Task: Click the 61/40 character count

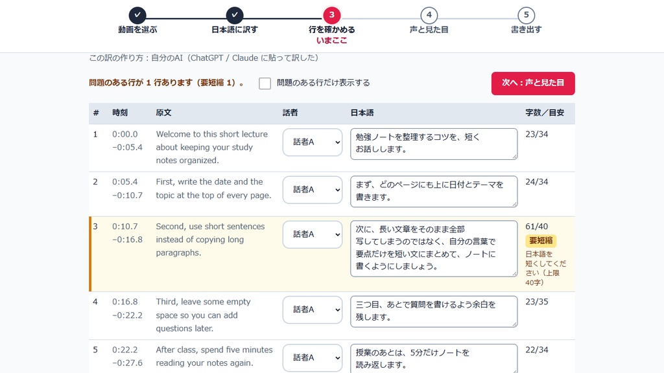Action: pos(536,227)
